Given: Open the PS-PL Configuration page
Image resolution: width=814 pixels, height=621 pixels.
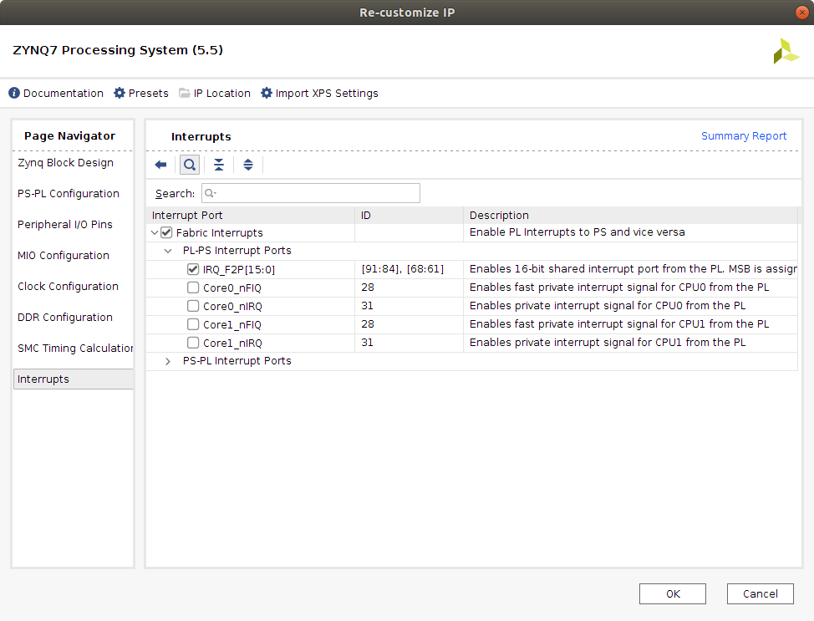Looking at the screenshot, I should pos(68,193).
